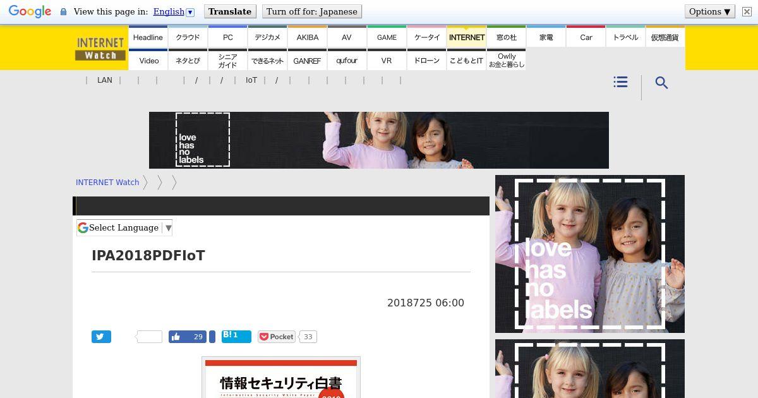The height and width of the screenshot is (398, 758).
Task: Click the 情報セキュリティ白書 cover image
Action: (281, 377)
